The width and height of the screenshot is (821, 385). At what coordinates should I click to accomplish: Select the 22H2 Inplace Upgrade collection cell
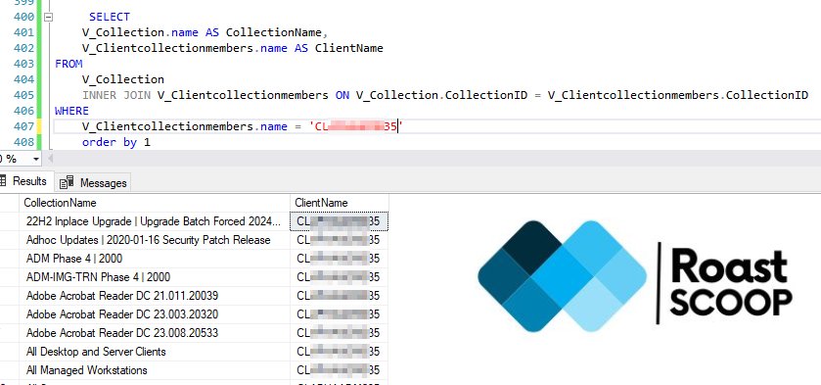click(155, 221)
